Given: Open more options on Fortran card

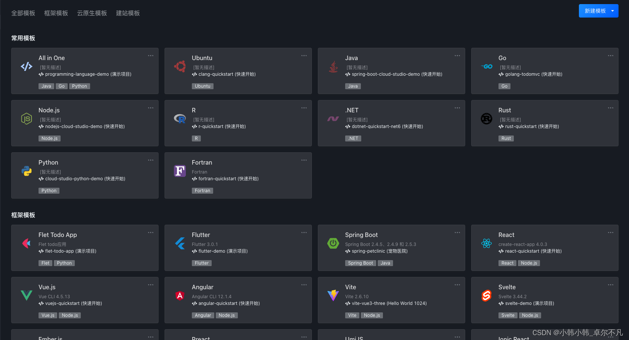Looking at the screenshot, I should pos(304,160).
